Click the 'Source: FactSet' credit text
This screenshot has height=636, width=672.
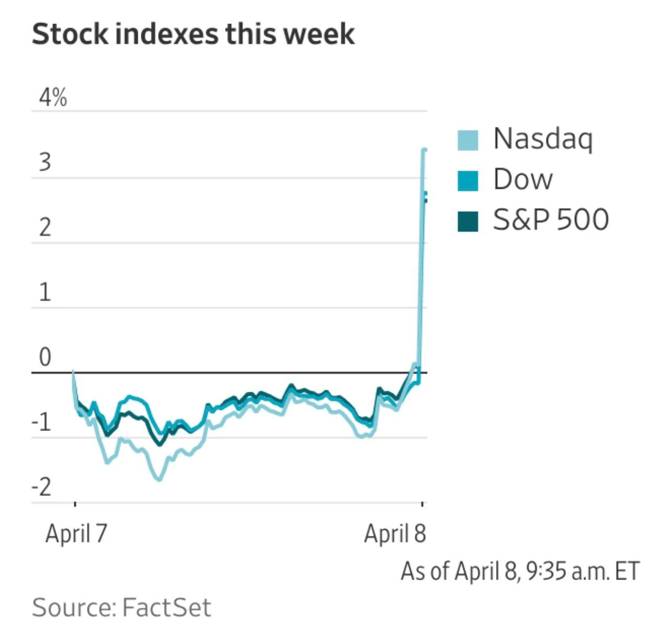click(121, 608)
